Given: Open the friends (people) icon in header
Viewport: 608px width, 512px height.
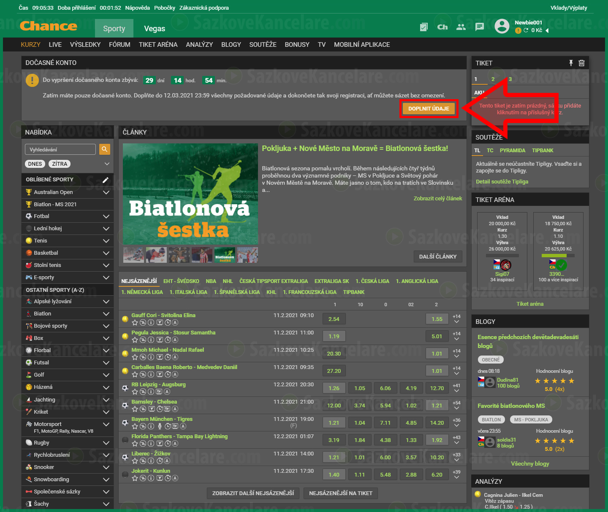Looking at the screenshot, I should pyautogui.click(x=461, y=27).
